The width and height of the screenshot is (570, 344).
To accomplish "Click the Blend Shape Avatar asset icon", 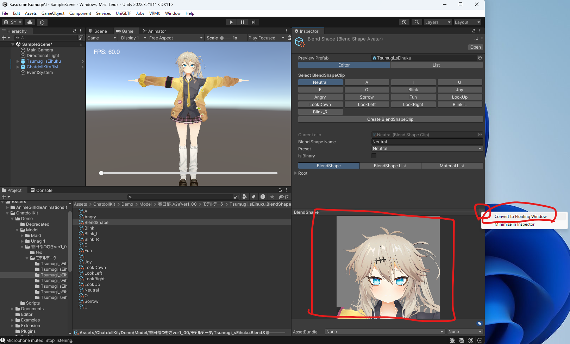I will 300,42.
